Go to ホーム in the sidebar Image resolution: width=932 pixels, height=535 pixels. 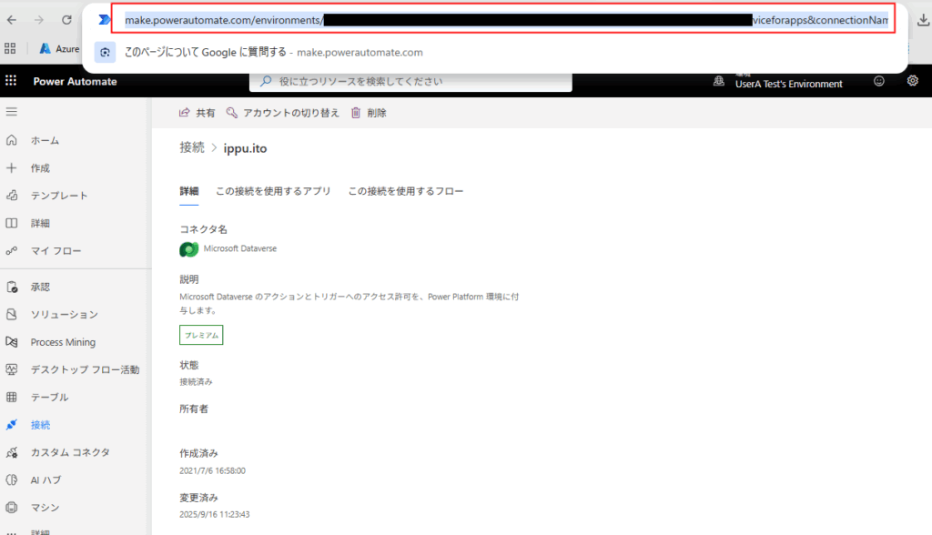(46, 141)
